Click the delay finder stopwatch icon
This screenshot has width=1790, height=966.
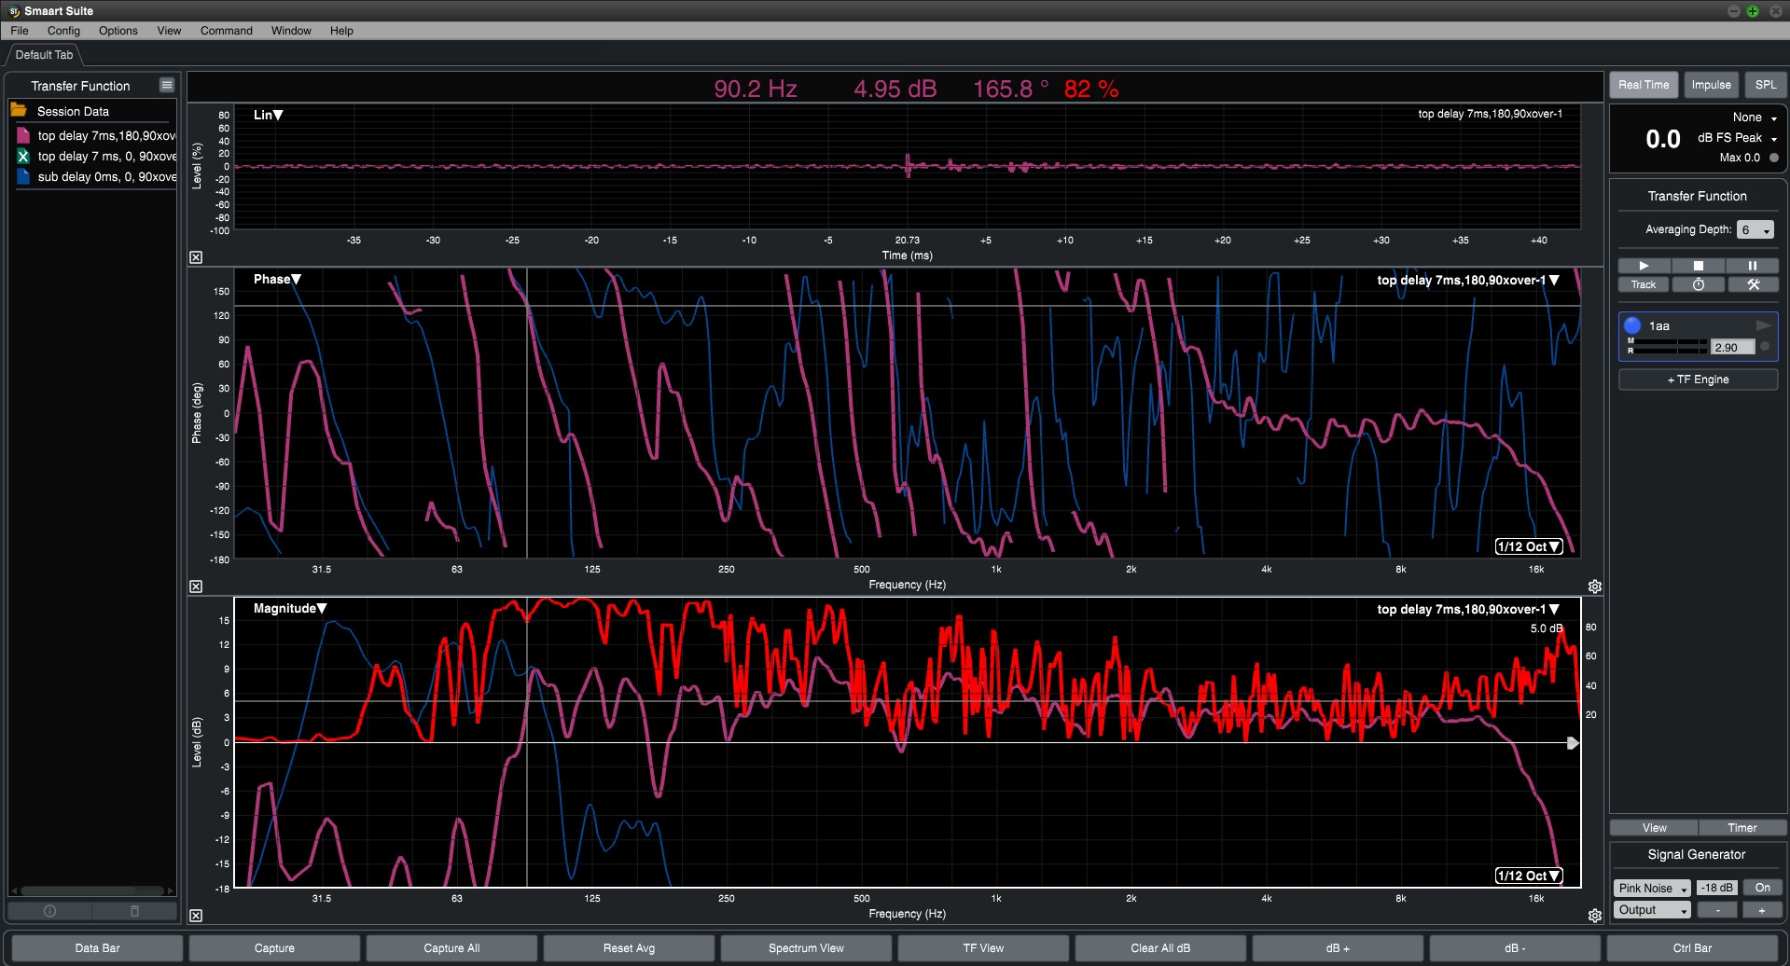(x=1699, y=284)
